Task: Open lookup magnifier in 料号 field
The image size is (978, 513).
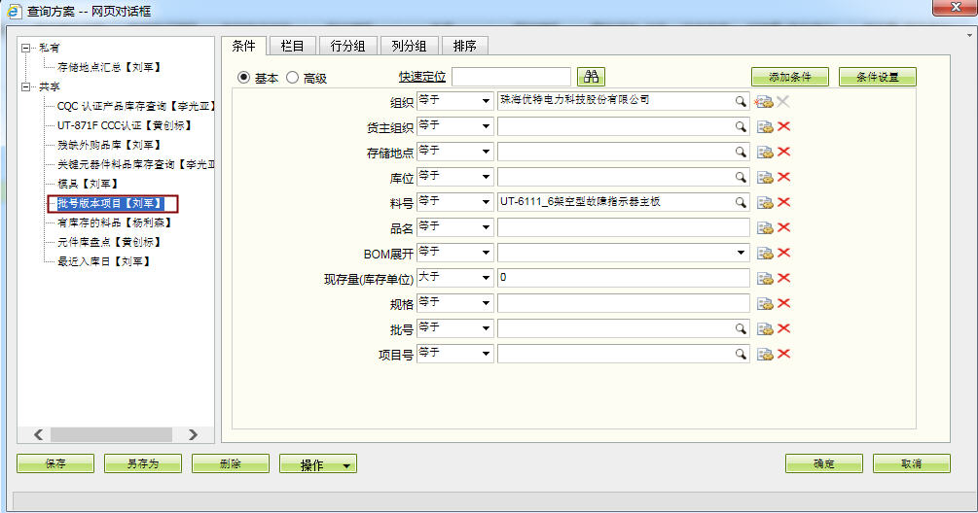Action: point(740,202)
